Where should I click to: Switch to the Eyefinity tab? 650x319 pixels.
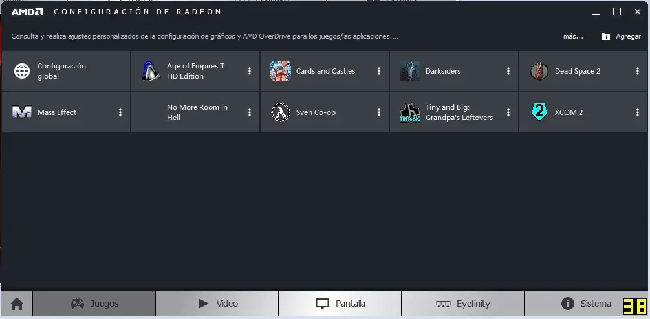(462, 304)
